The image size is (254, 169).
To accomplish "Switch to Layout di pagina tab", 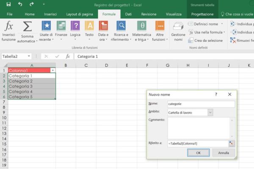I will tap(80, 14).
